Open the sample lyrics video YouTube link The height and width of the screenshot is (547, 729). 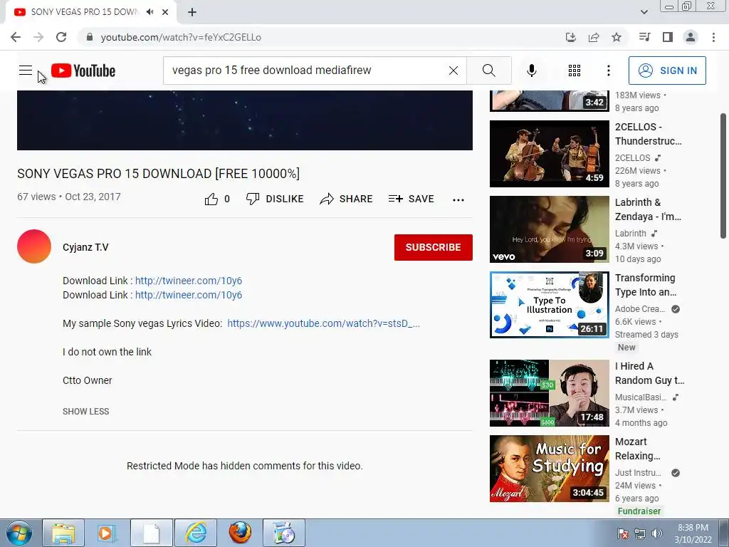coord(324,323)
